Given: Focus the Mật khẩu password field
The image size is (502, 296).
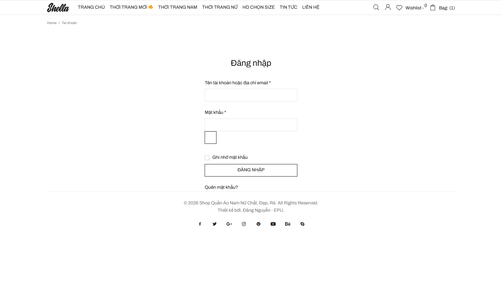Looking at the screenshot, I should pos(251,125).
